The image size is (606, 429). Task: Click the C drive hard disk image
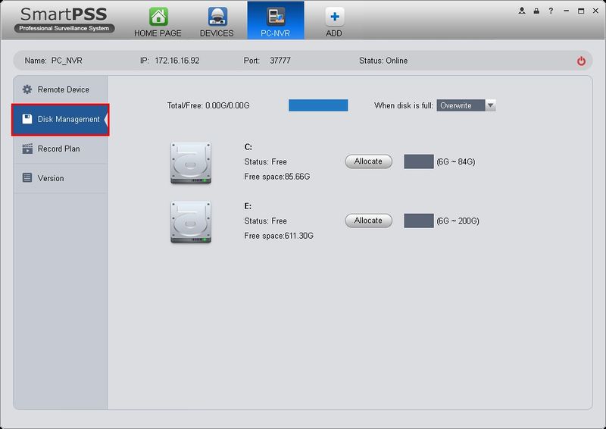click(x=191, y=163)
